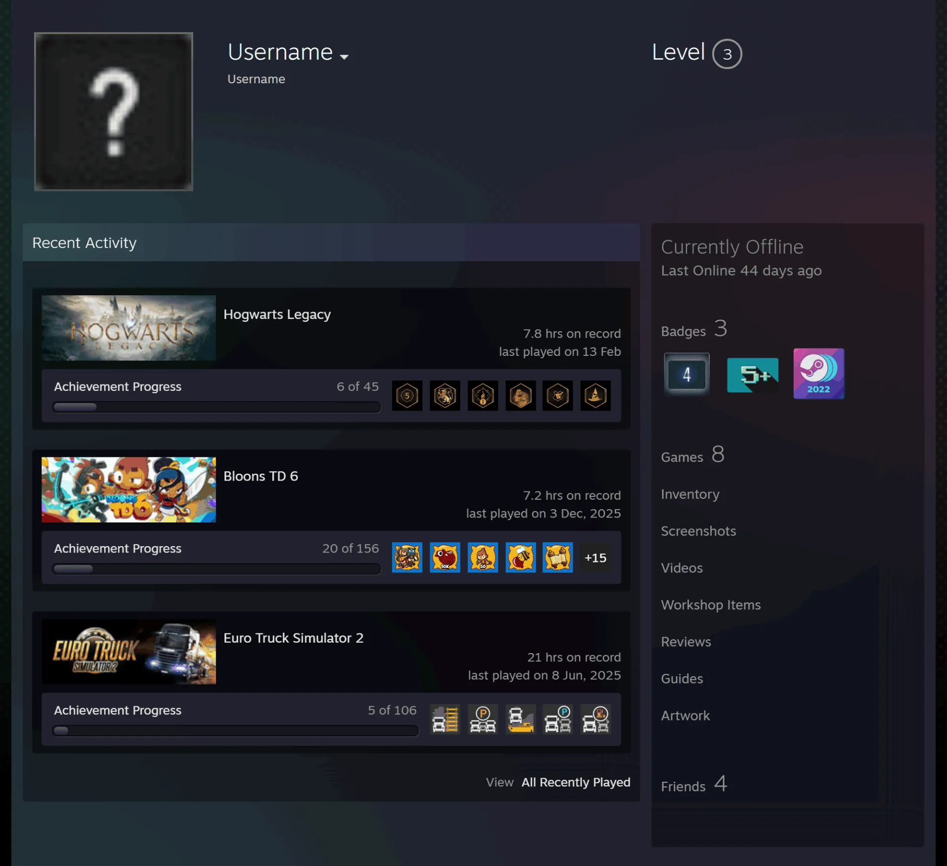Click the Euro Truck Simulator 2 title
Viewport: 947px width, 866px height.
point(293,638)
